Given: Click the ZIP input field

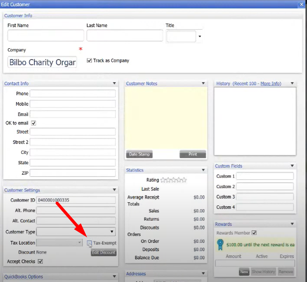Looking at the screenshot, I should [73, 173].
